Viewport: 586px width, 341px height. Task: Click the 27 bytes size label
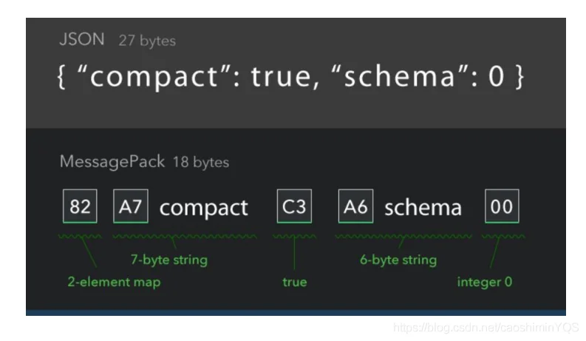point(147,41)
